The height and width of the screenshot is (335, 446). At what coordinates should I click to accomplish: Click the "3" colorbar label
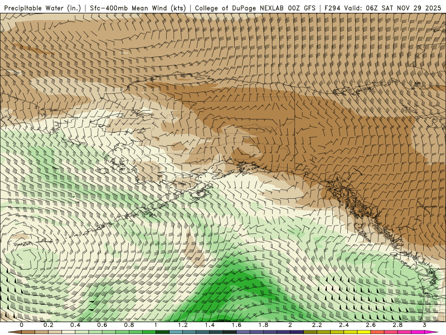coord(424,325)
